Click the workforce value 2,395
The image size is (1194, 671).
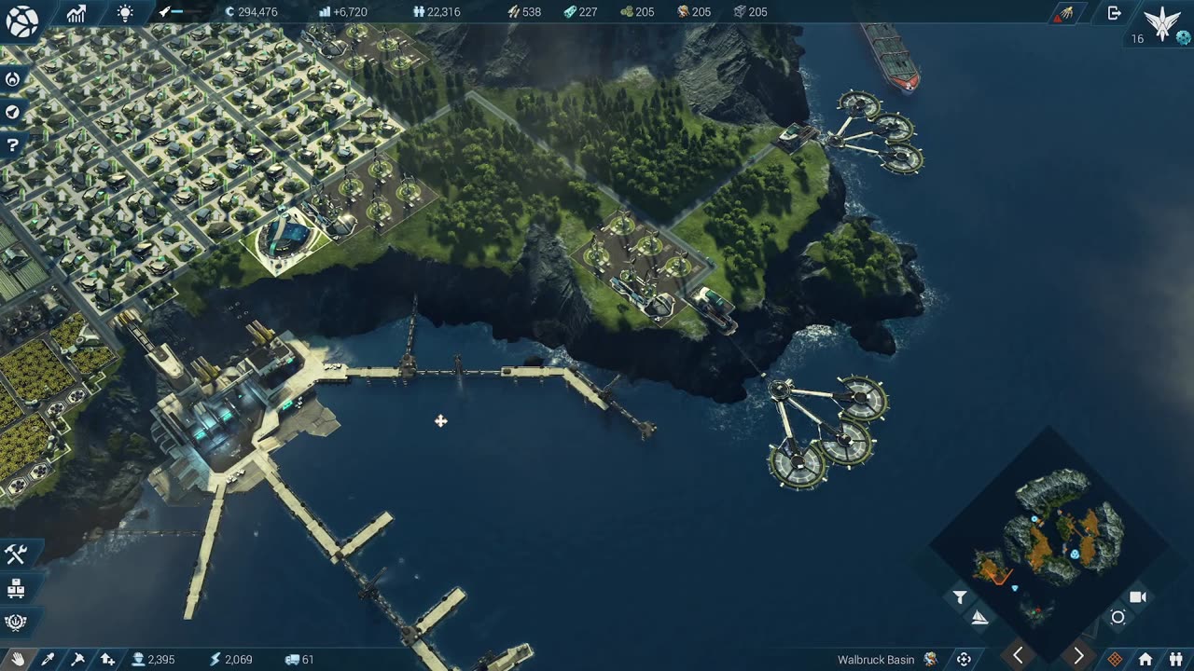160,660
